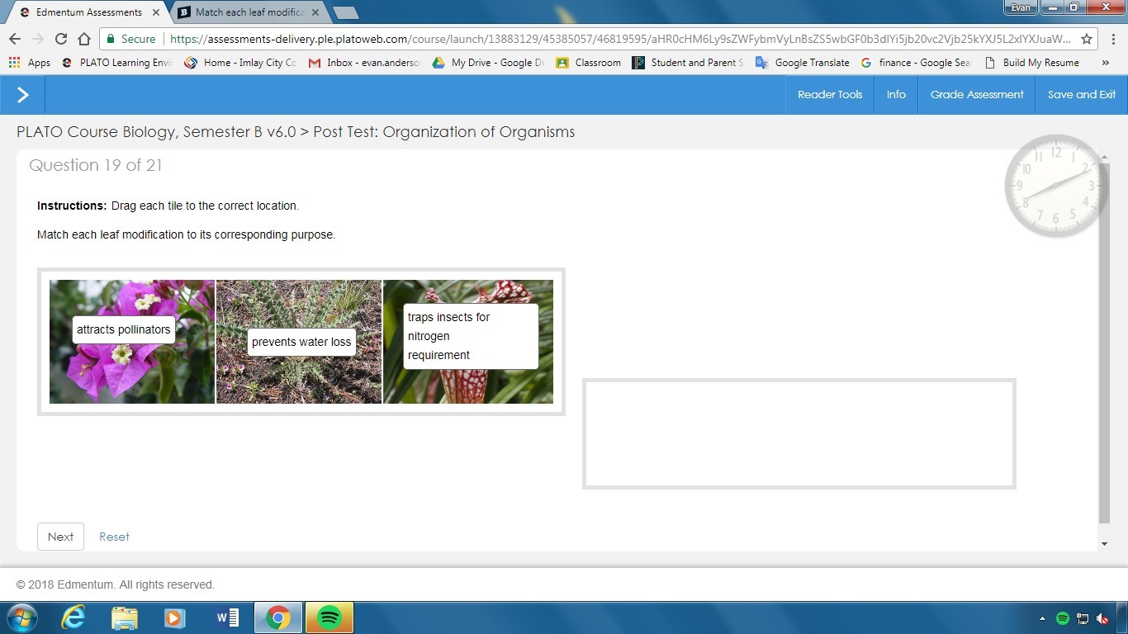The image size is (1128, 634).
Task: Click the Evan profile button
Action: [x=1021, y=7]
